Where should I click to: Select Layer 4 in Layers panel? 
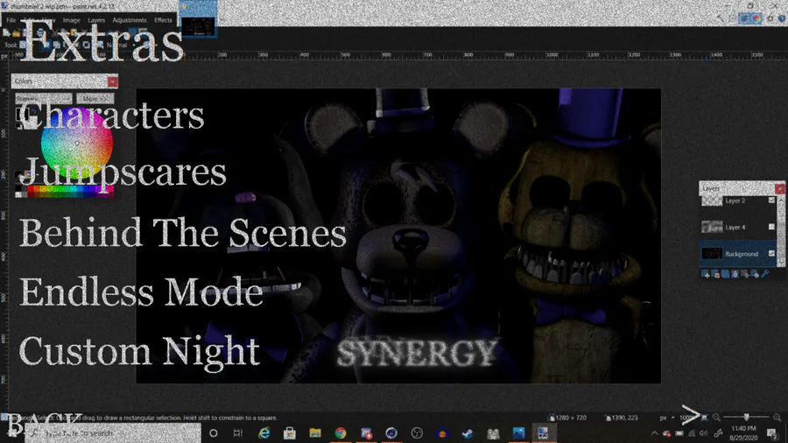[x=738, y=227]
